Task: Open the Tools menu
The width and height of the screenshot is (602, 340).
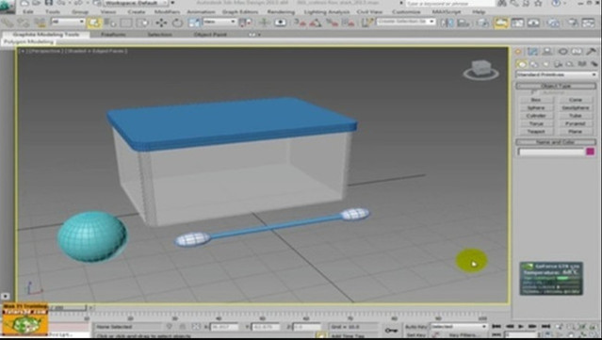Action: tap(52, 12)
